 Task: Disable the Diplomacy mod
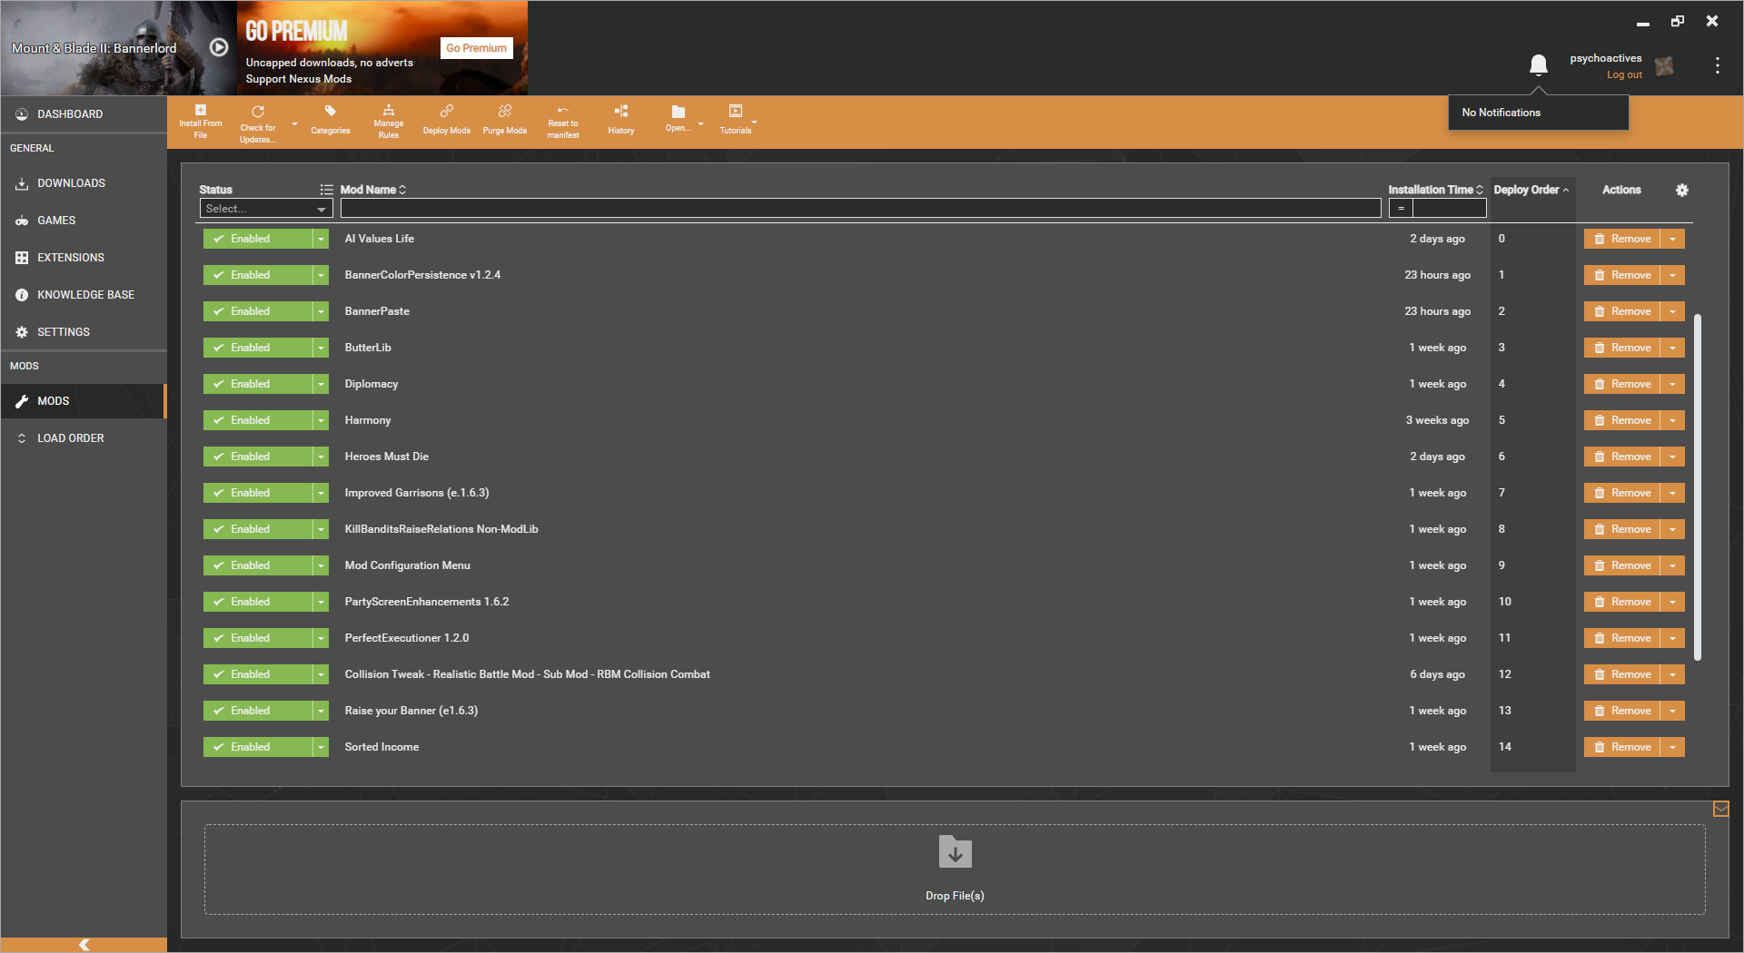[258, 384]
